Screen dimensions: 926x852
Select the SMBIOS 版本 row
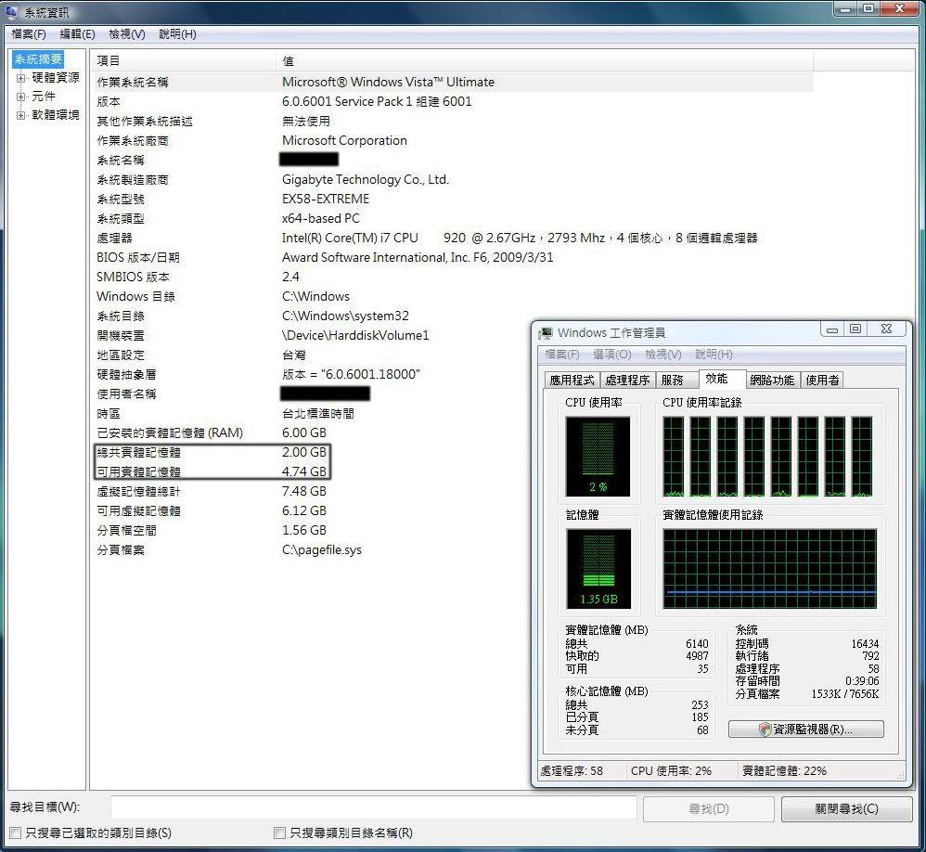coord(453,278)
